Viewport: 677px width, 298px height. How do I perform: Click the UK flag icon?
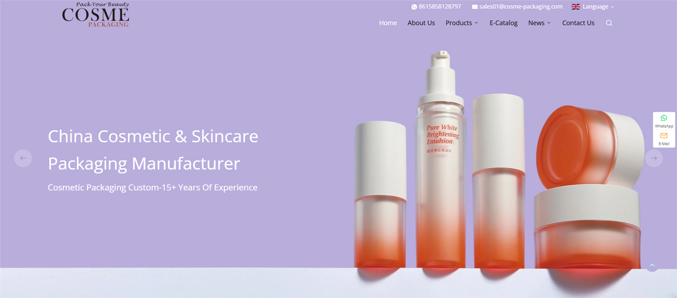tap(575, 7)
